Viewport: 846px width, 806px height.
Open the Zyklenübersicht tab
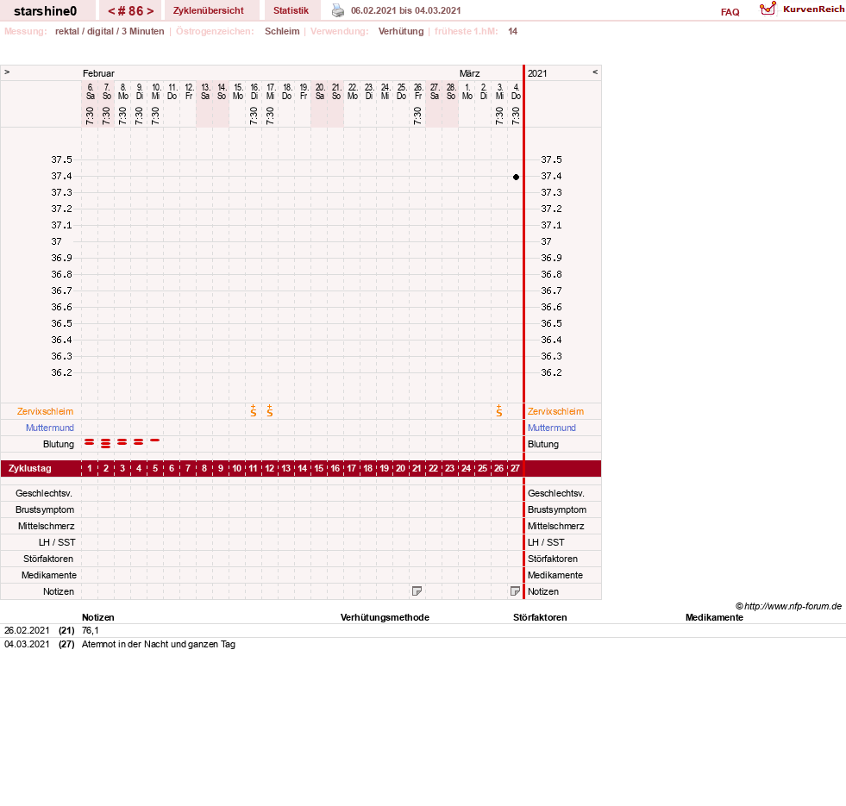click(208, 10)
